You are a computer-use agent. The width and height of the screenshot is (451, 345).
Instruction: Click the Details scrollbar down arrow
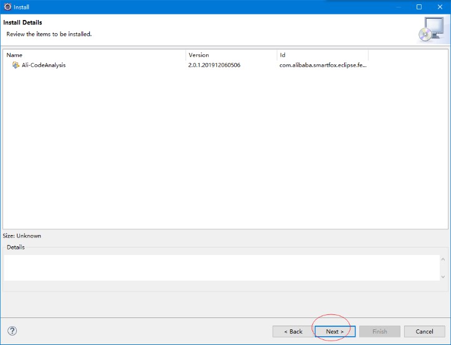[x=443, y=277]
